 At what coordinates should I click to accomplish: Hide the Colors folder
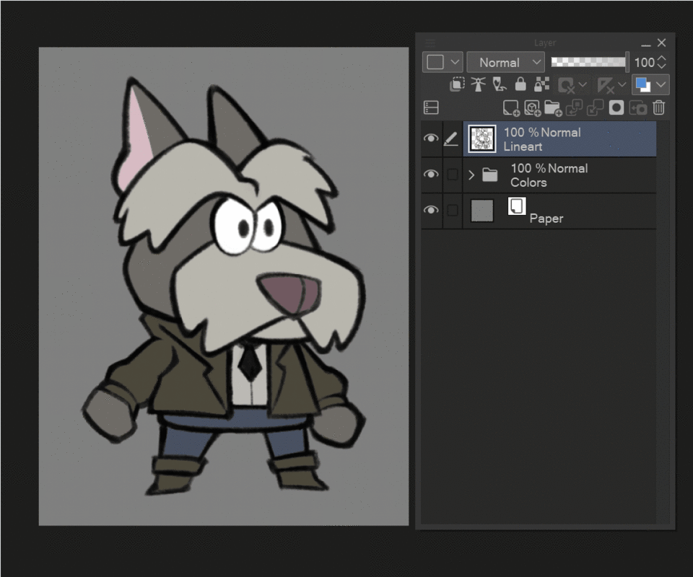tap(431, 175)
